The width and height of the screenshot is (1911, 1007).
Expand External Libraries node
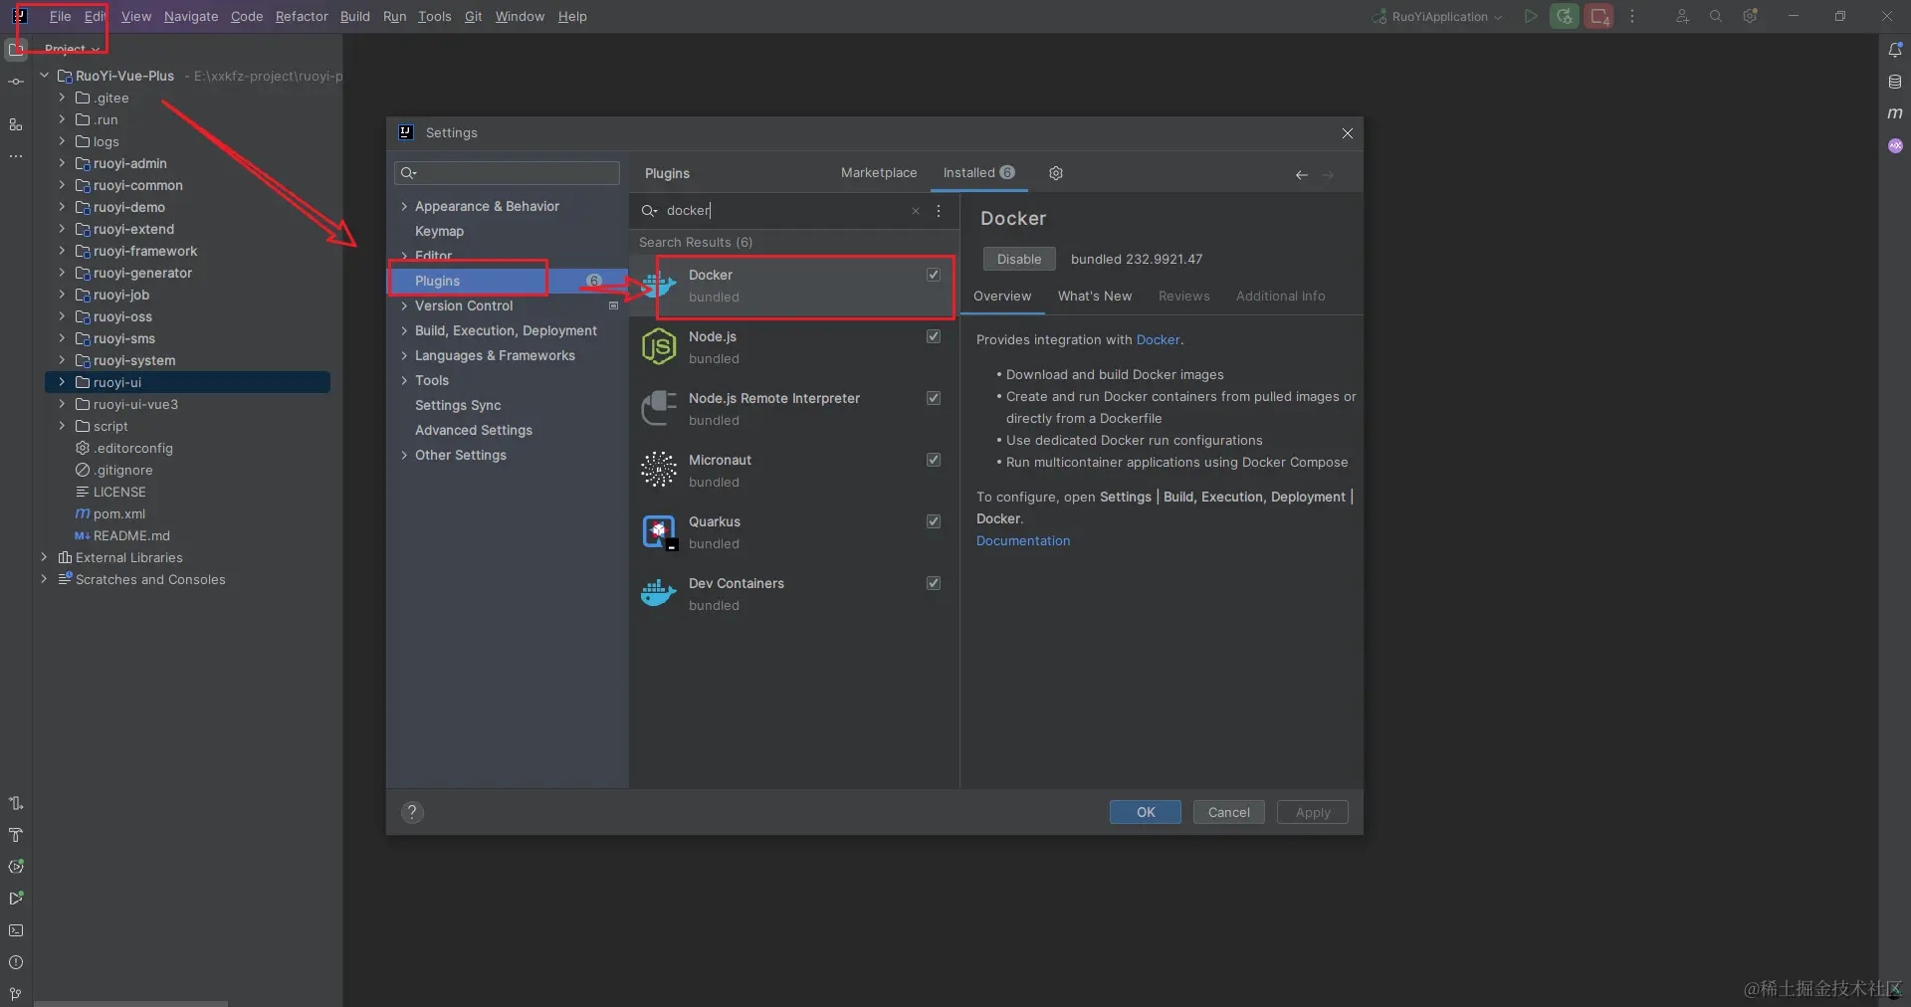coord(44,557)
